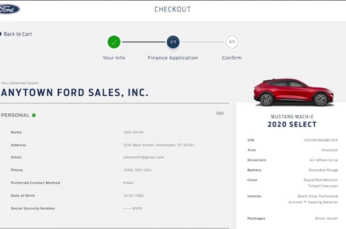The height and width of the screenshot is (229, 346).
Task: Click the Packages value Driver Assist
Action: [326, 218]
